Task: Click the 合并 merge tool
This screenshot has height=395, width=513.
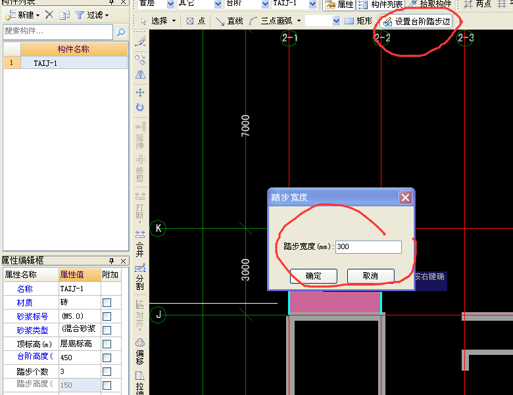Action: pyautogui.click(x=140, y=244)
